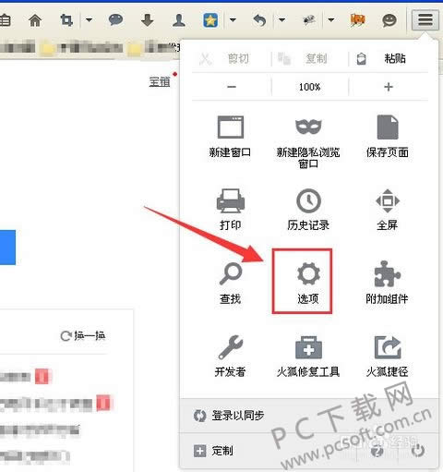
Task: Click 定制 customize at menu bottom
Action: (x=213, y=451)
